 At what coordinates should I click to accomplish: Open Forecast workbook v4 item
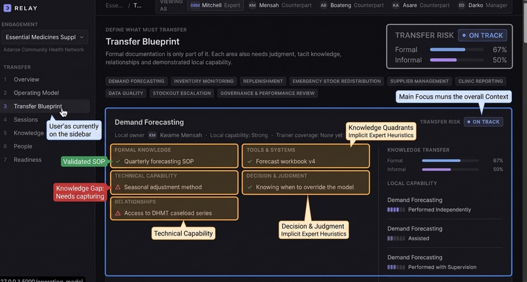(285, 161)
